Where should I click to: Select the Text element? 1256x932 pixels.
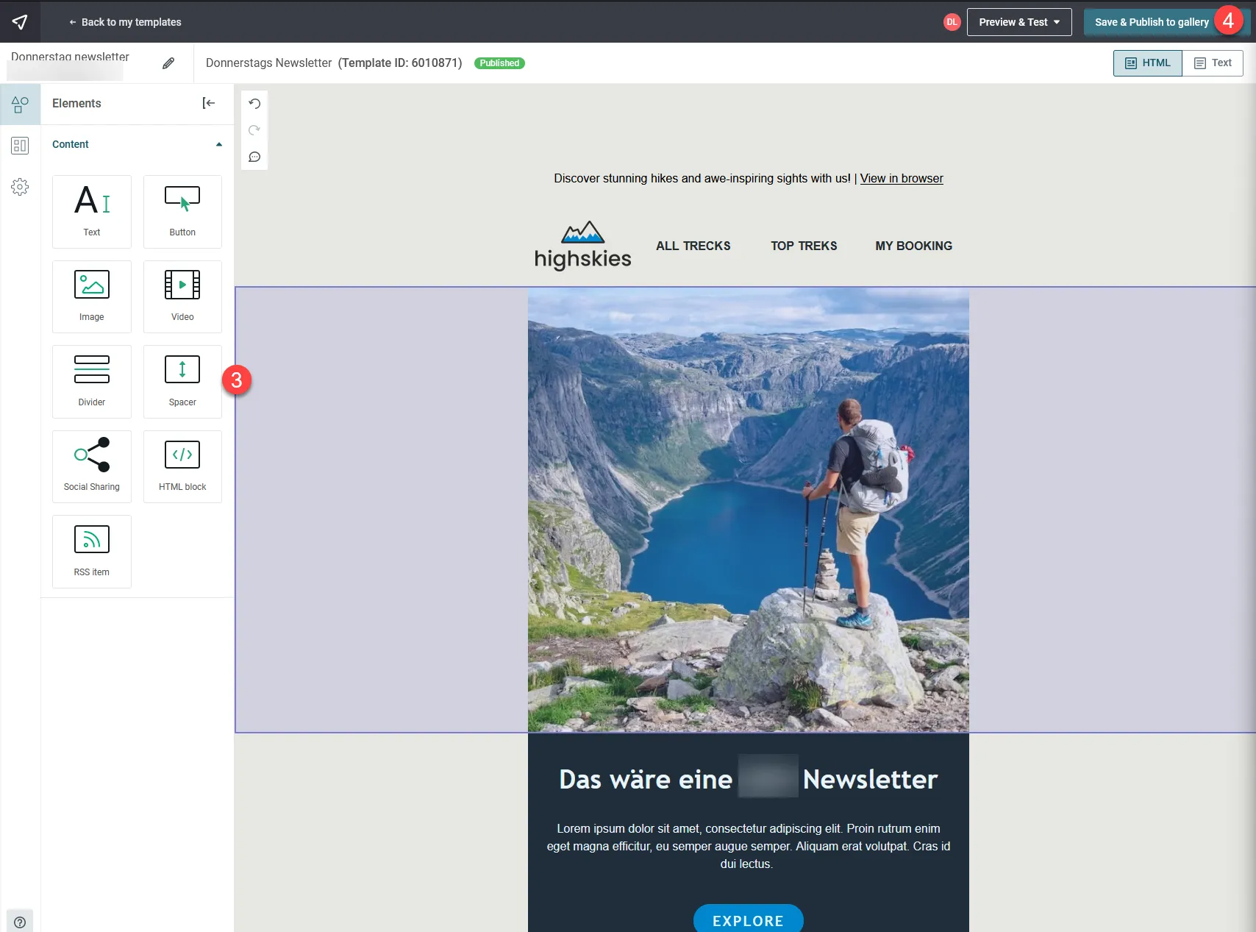tap(92, 212)
